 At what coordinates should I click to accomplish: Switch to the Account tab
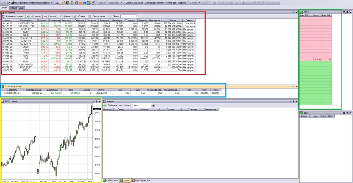tap(13, 8)
